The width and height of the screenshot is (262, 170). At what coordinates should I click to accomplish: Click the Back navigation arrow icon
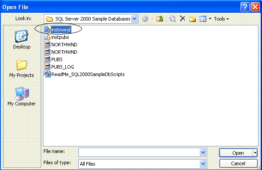(145, 19)
